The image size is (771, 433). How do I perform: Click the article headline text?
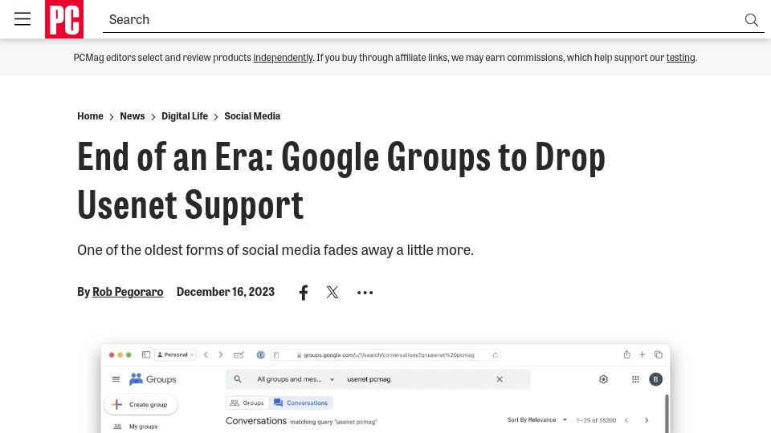click(341, 180)
